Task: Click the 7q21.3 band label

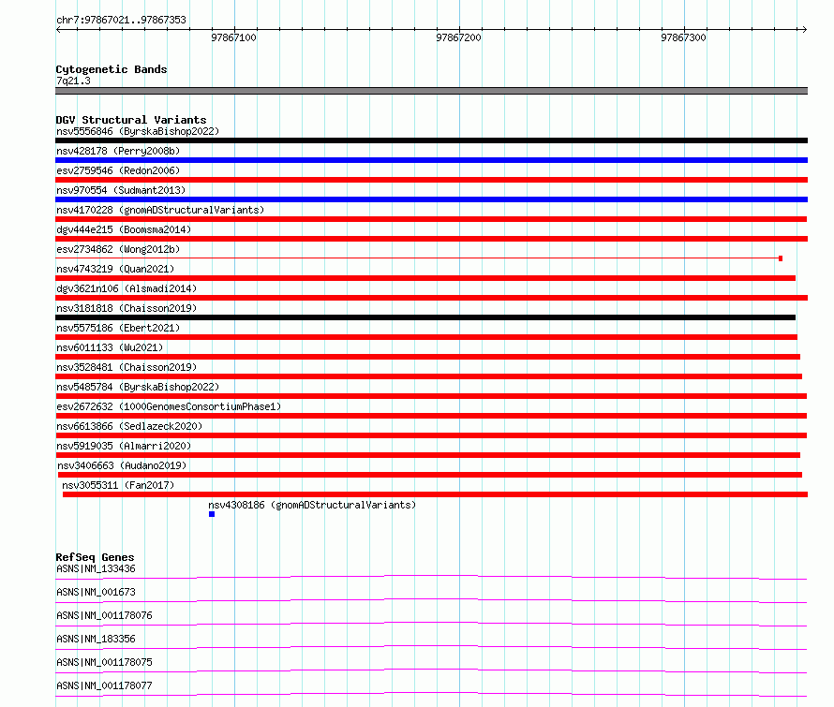Action: pos(73,81)
